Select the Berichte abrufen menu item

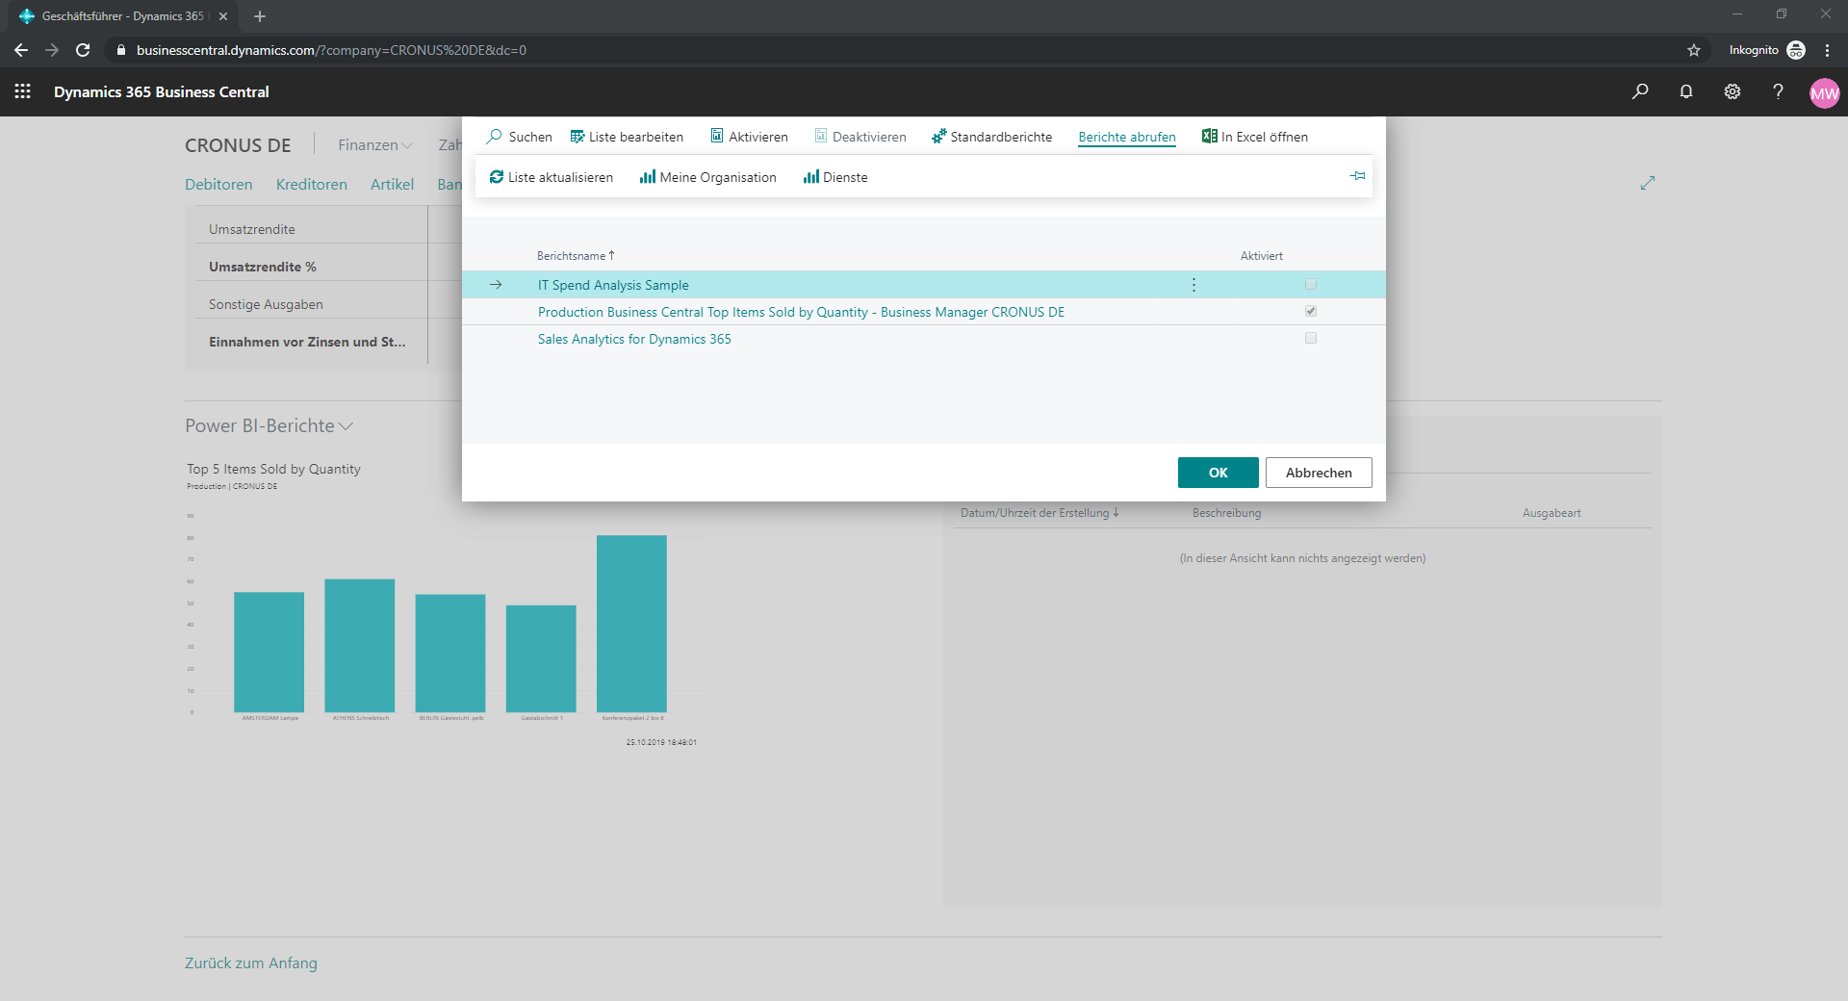(1126, 137)
